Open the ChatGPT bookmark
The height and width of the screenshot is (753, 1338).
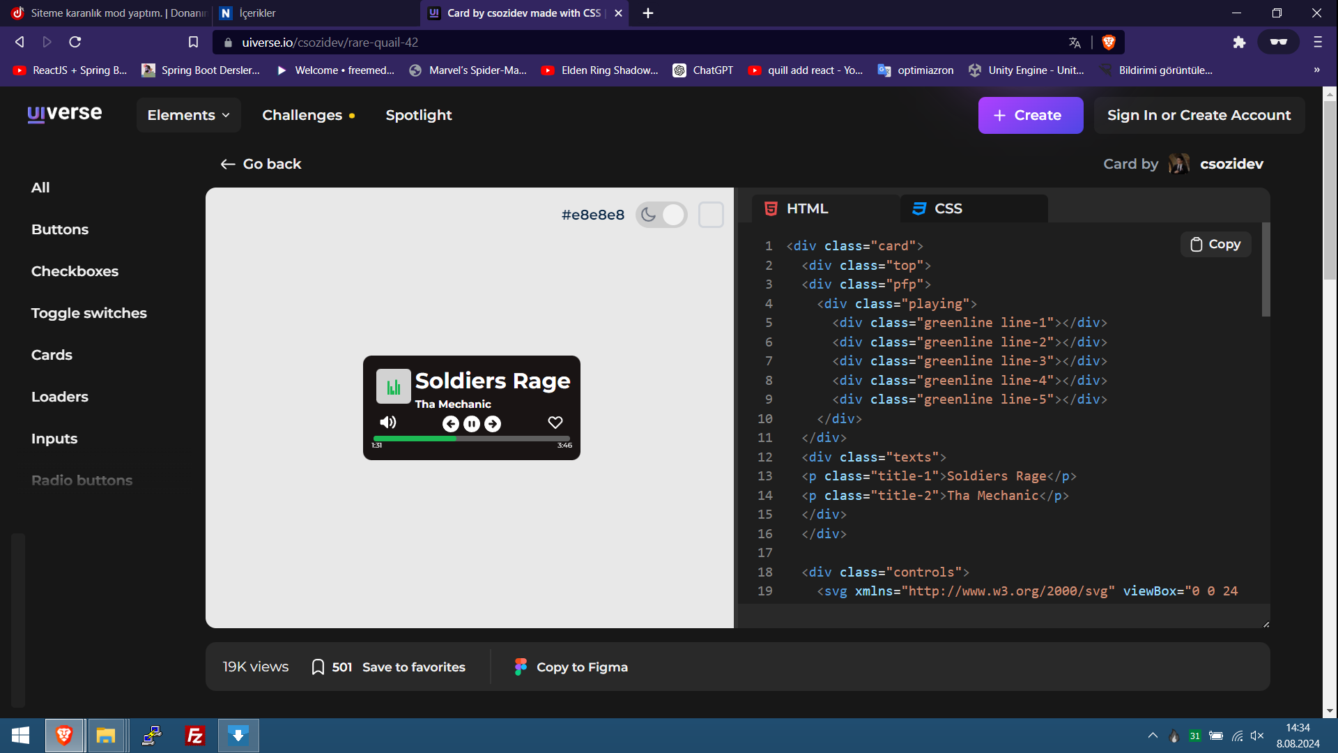[702, 70]
